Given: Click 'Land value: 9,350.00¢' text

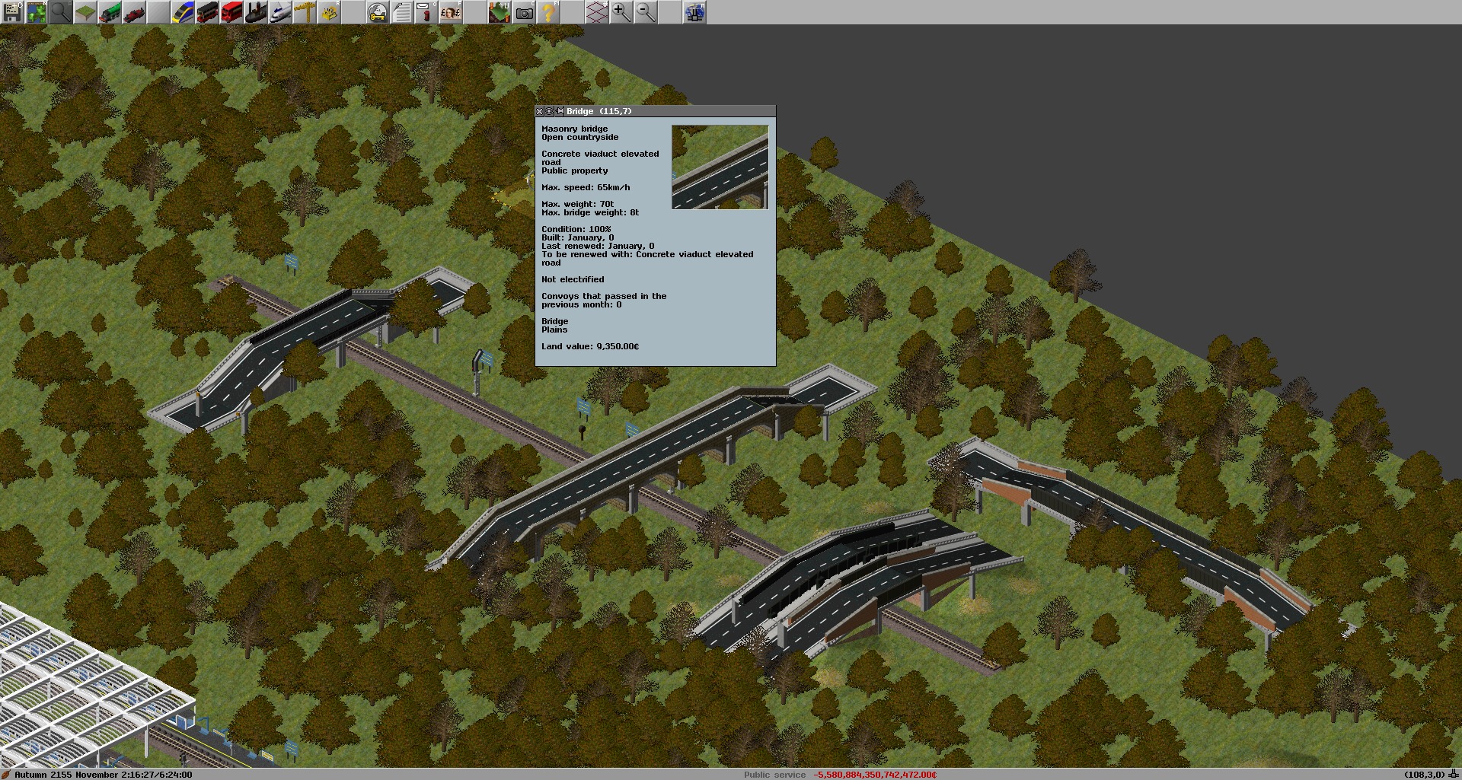Looking at the screenshot, I should coord(590,346).
